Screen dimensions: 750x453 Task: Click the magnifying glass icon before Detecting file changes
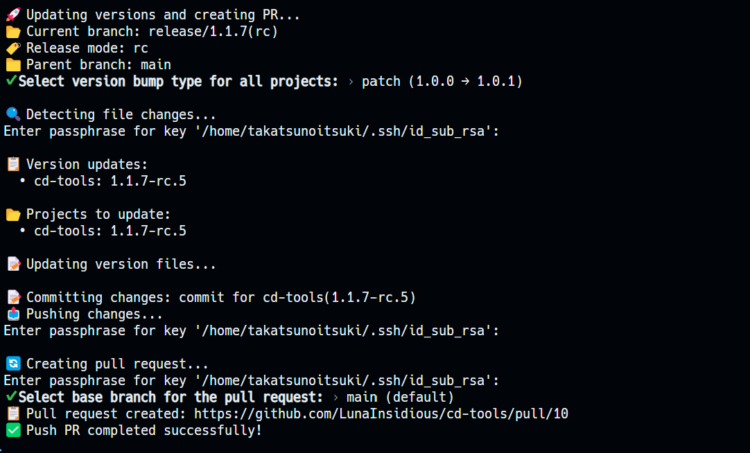pyautogui.click(x=13, y=115)
